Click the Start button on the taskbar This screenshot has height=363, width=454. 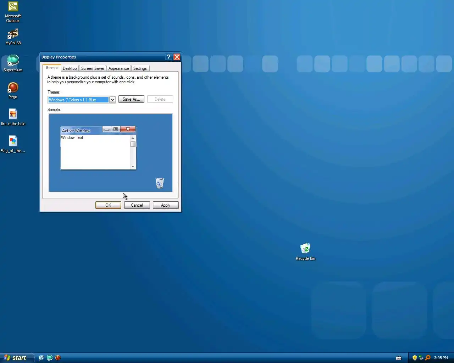point(17,358)
